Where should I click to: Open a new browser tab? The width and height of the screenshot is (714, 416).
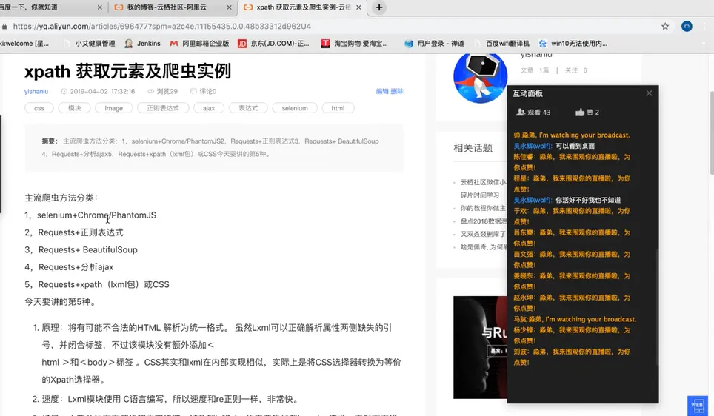(379, 7)
